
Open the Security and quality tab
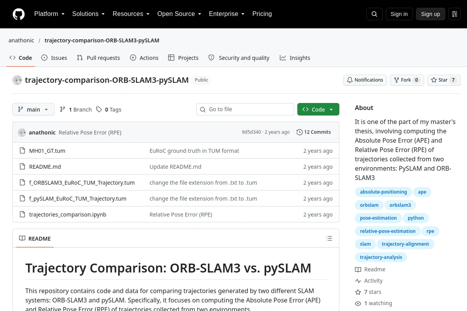tap(239, 58)
